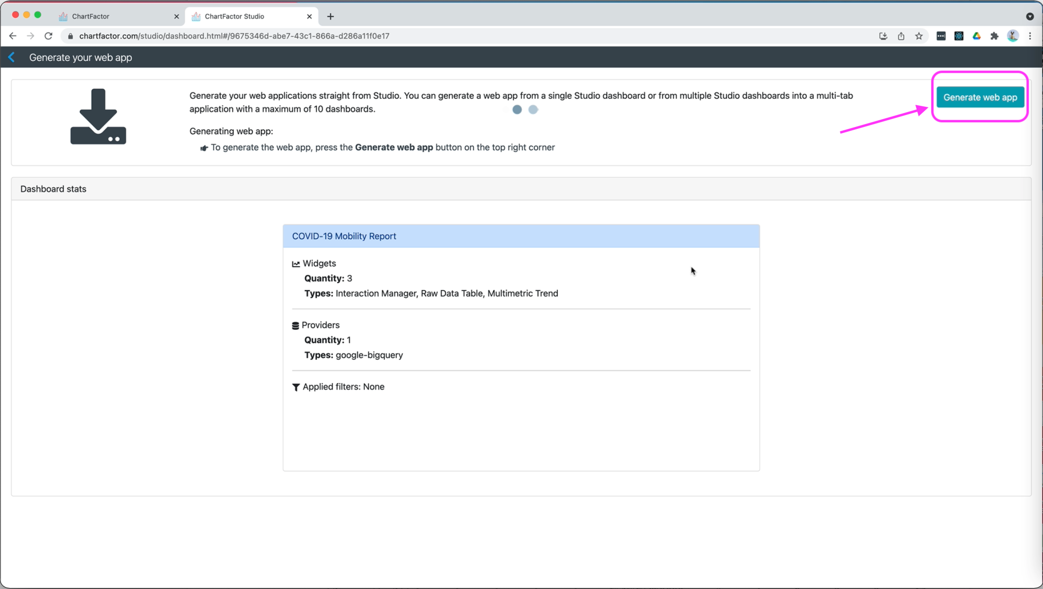Click the Generate web app button
The width and height of the screenshot is (1043, 589).
tap(980, 97)
